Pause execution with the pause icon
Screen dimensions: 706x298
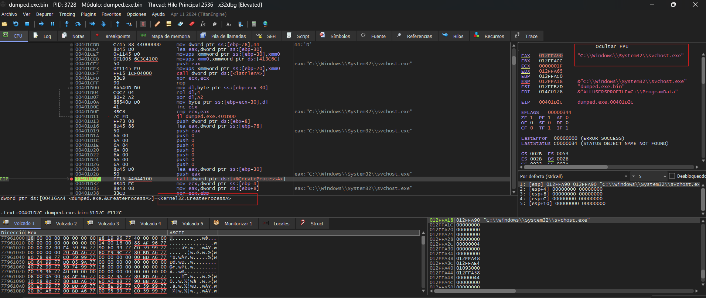click(x=52, y=24)
